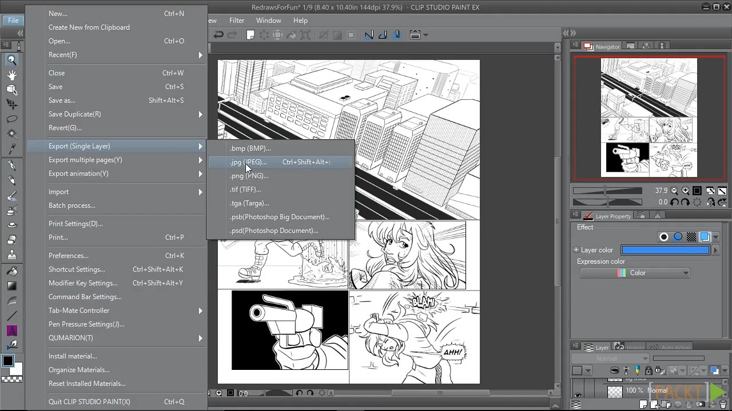Select the Eyedropper tool

tap(11, 149)
